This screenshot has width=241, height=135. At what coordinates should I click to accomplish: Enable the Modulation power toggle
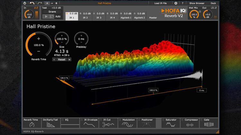click(x=120, y=120)
